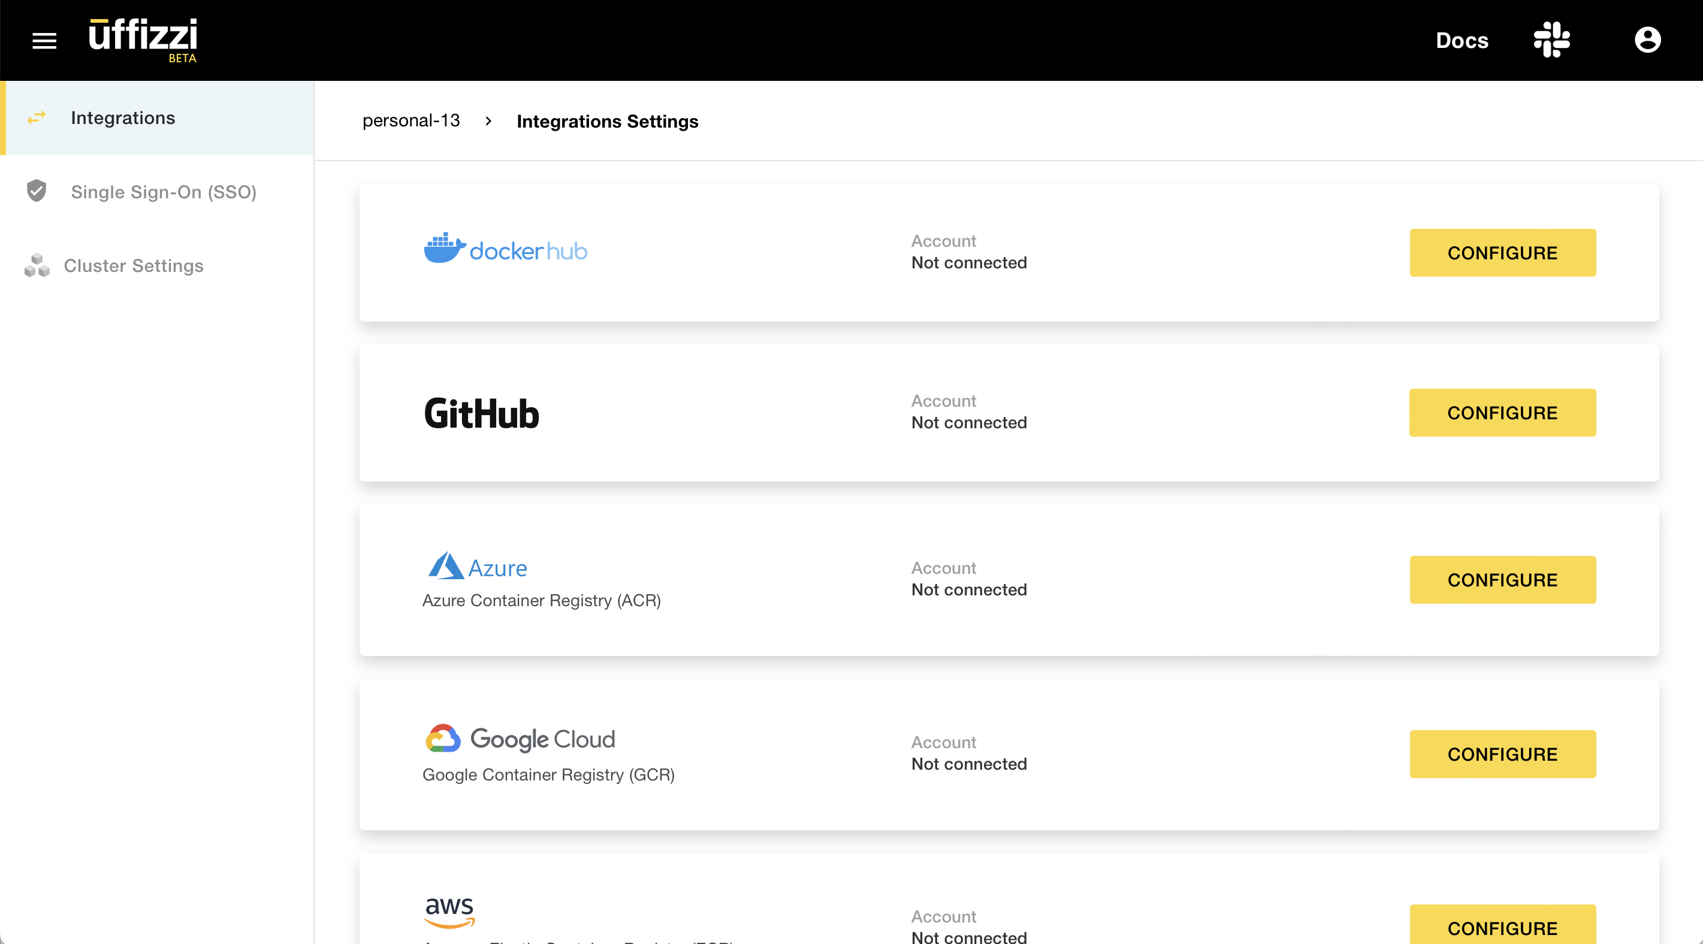Open the hamburger menu
Viewport: 1703px width, 944px height.
click(44, 41)
